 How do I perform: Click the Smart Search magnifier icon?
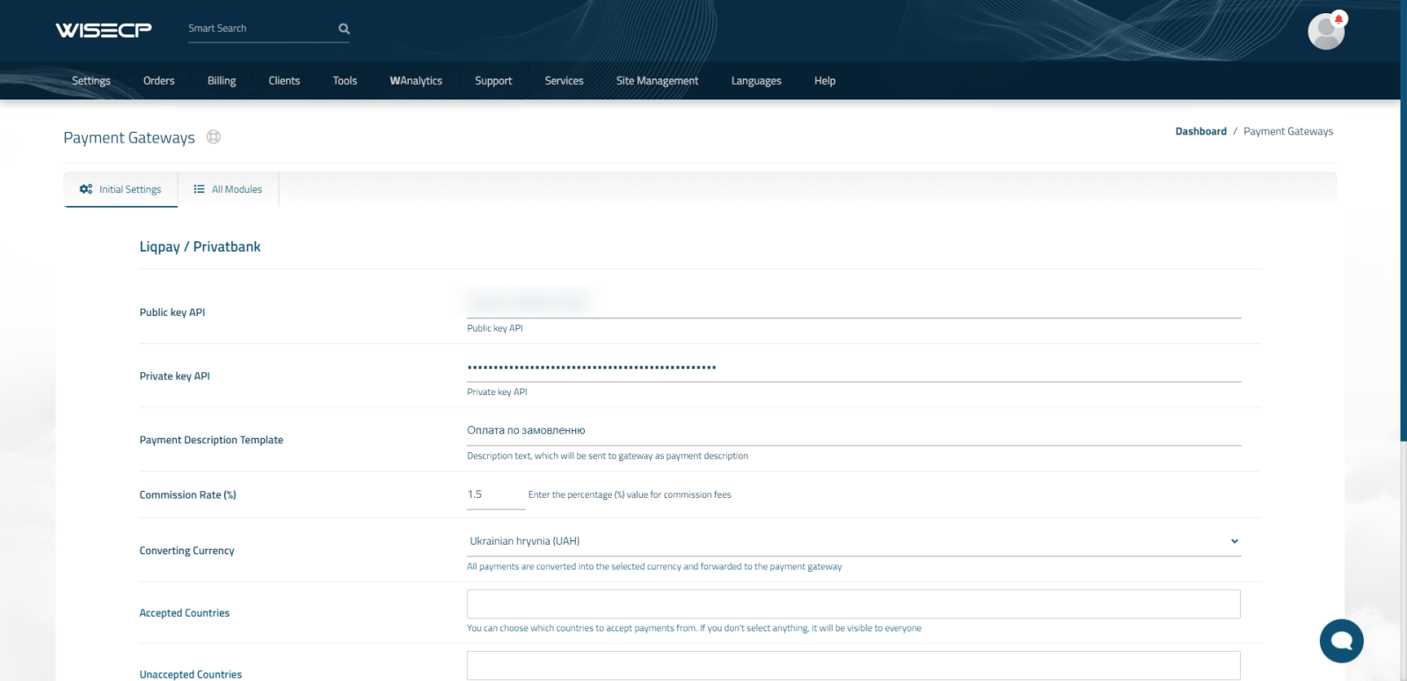(x=344, y=29)
